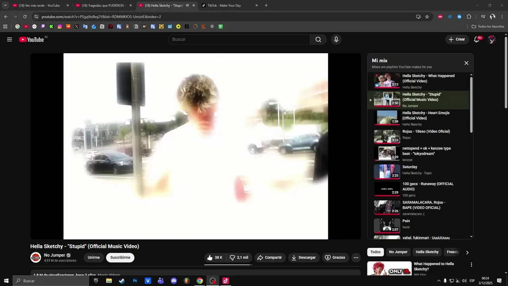The image size is (508, 286).
Task: Click the Descargar download button
Action: click(304, 257)
